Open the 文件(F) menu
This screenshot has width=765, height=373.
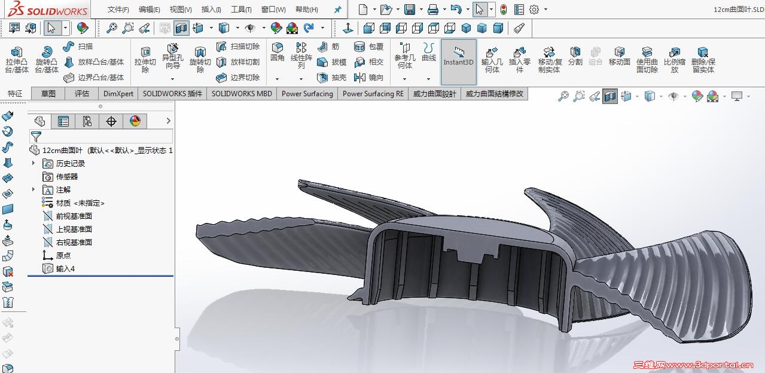(118, 10)
